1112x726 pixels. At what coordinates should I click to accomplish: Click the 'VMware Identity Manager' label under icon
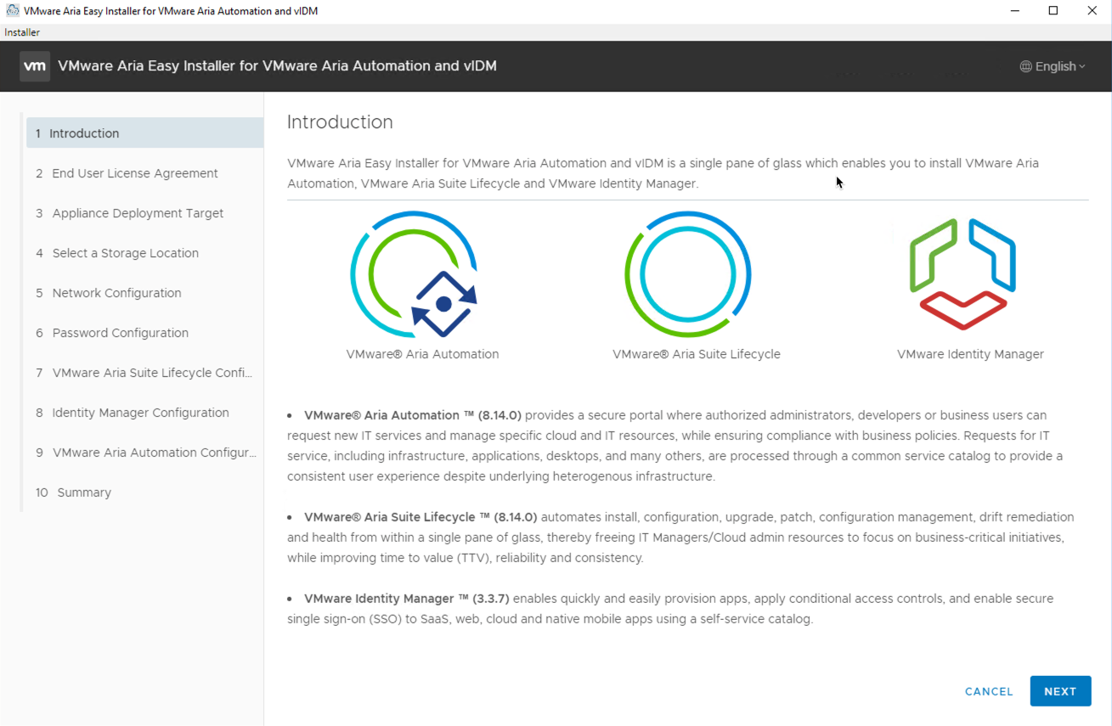tap(970, 354)
